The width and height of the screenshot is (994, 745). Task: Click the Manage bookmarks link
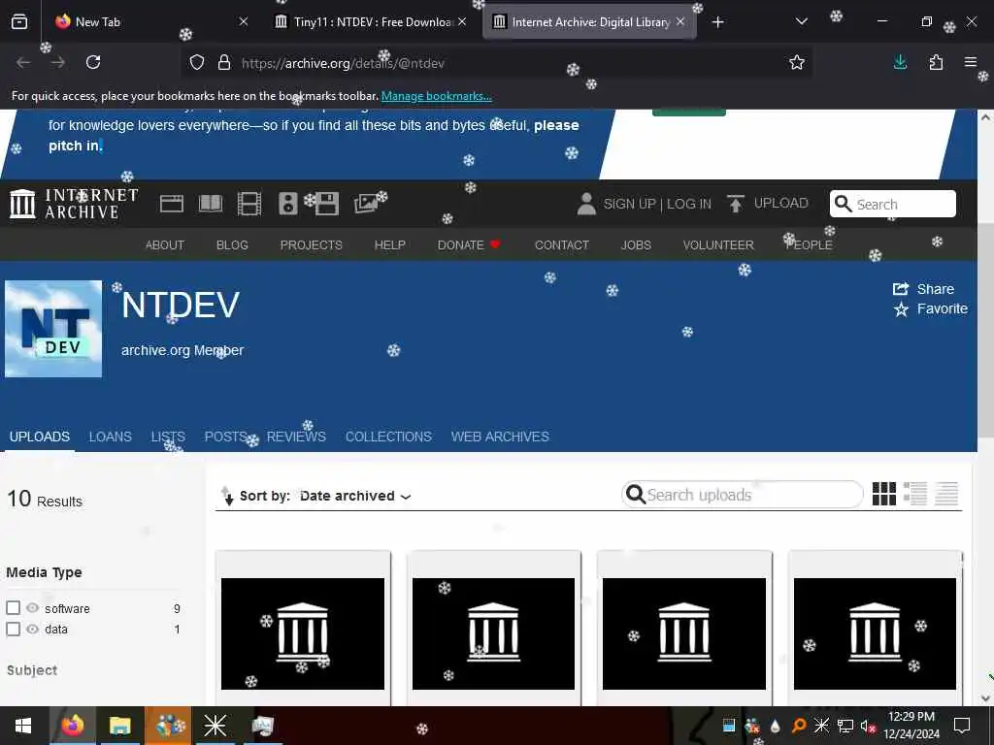pos(436,96)
